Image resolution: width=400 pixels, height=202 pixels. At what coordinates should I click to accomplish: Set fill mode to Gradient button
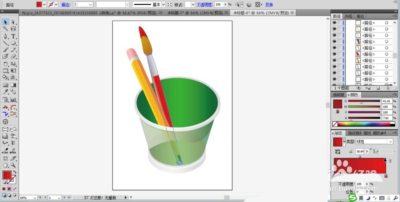coord(9,189)
